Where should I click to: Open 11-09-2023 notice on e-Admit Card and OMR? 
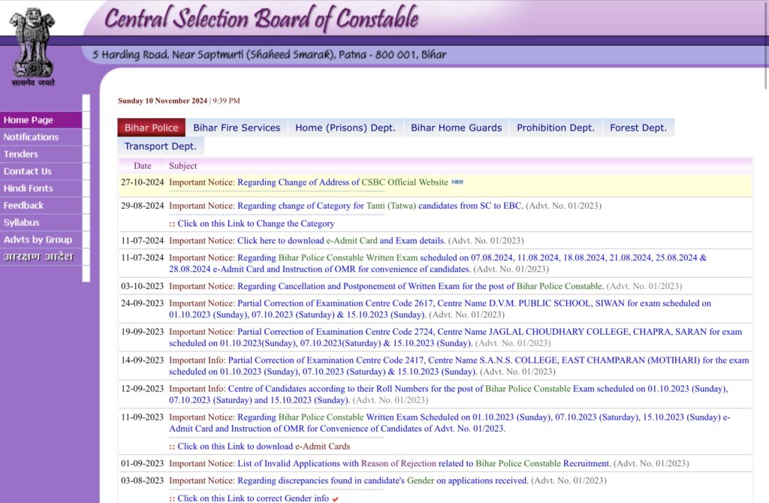click(450, 423)
